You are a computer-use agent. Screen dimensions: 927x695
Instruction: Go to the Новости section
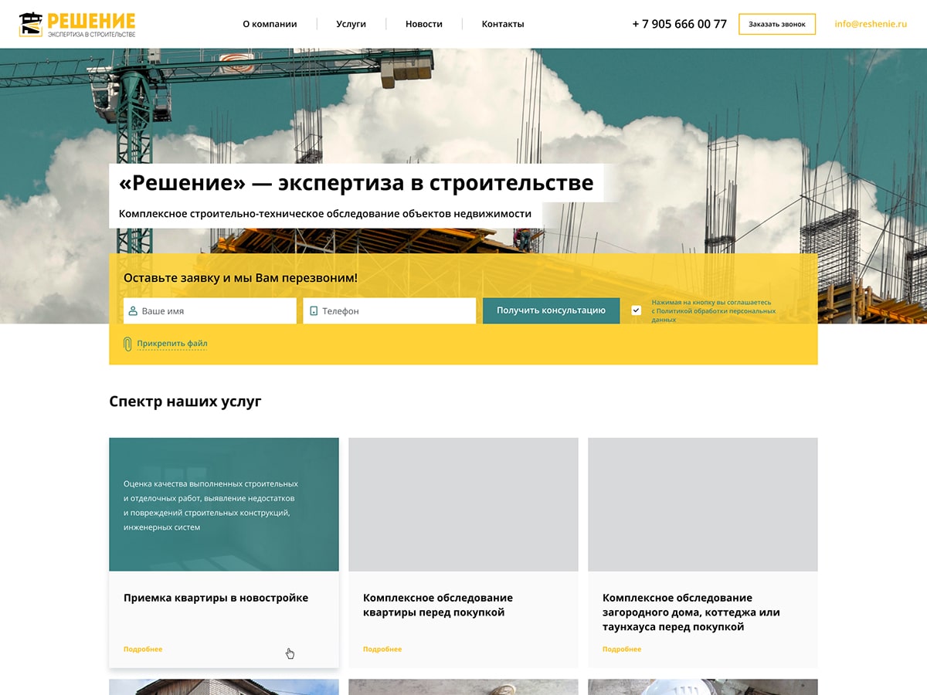tap(424, 24)
